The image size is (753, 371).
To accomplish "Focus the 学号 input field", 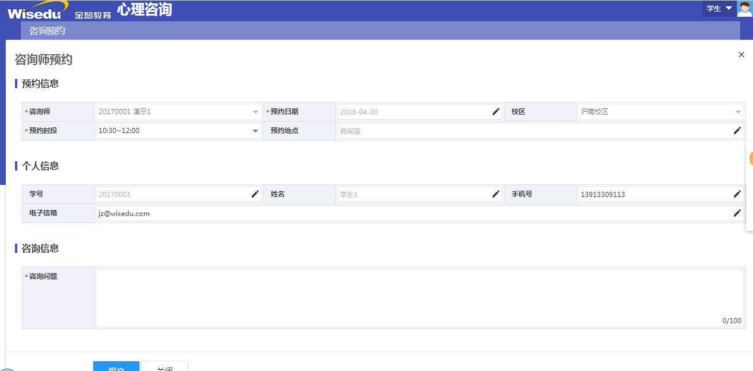I will click(179, 194).
